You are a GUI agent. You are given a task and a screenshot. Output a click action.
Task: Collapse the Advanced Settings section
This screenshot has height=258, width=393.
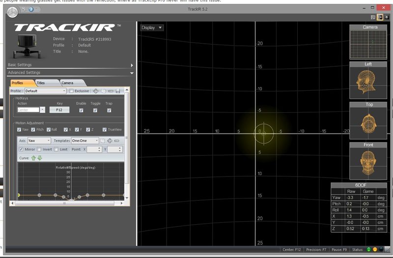coord(70,73)
